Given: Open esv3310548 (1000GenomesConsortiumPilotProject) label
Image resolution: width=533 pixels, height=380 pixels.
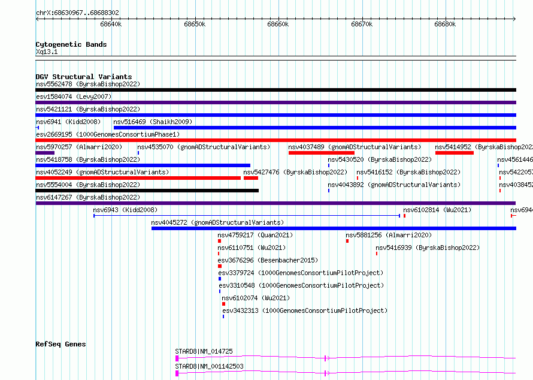Looking at the screenshot, I should tap(301, 285).
